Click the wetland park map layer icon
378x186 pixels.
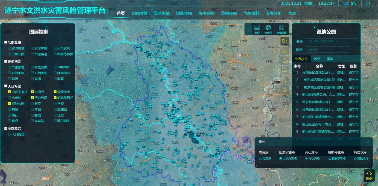click(285, 41)
